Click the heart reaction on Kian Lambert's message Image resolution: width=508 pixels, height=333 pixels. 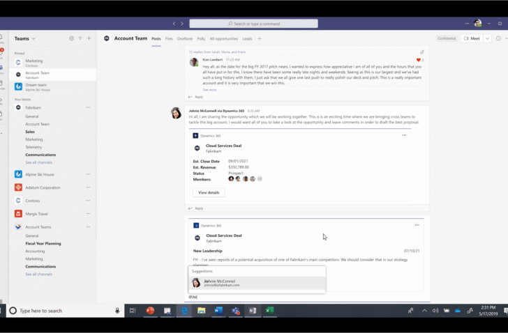coord(418,60)
